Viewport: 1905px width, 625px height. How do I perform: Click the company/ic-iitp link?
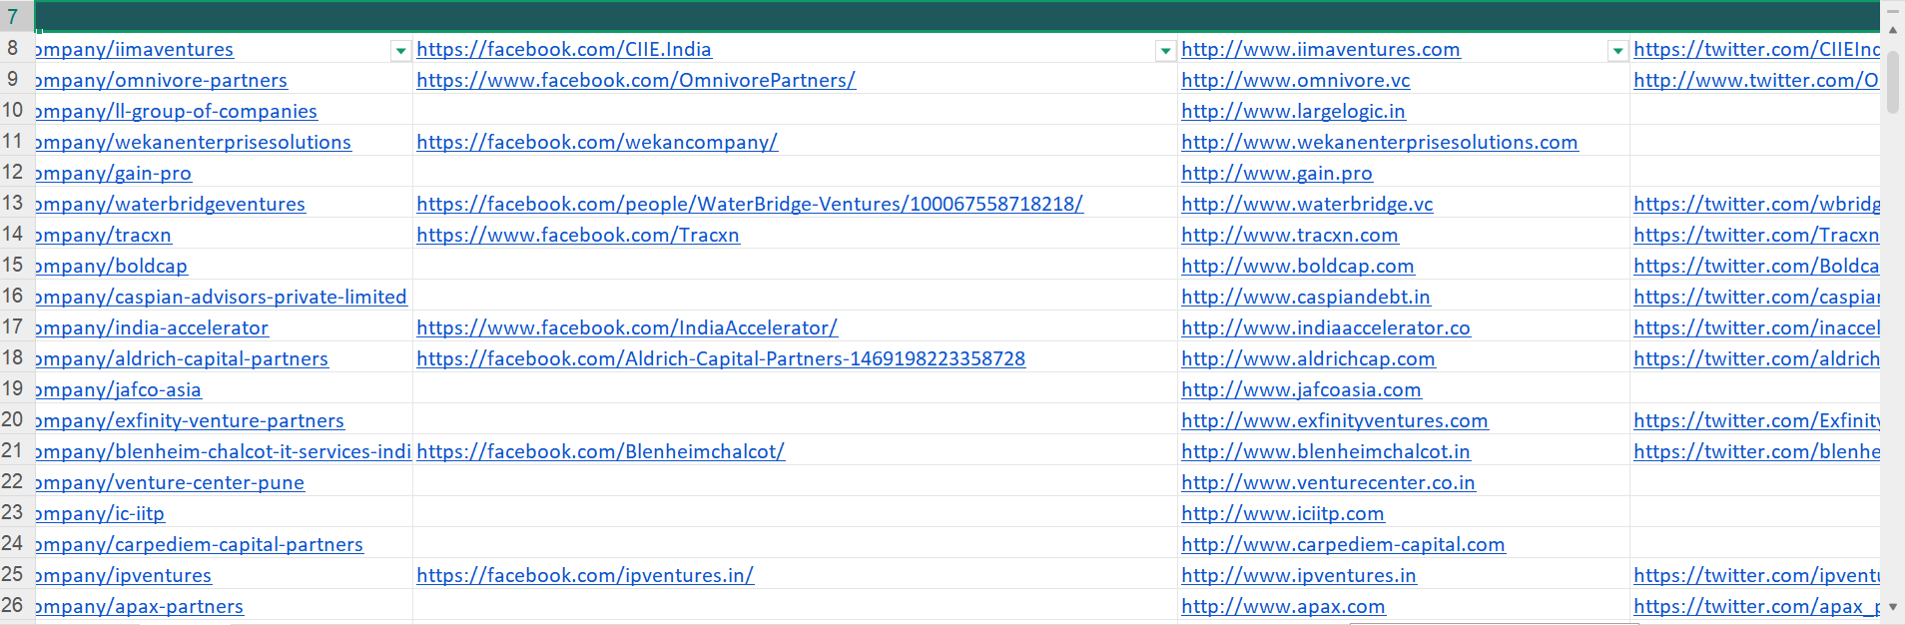[x=100, y=514]
